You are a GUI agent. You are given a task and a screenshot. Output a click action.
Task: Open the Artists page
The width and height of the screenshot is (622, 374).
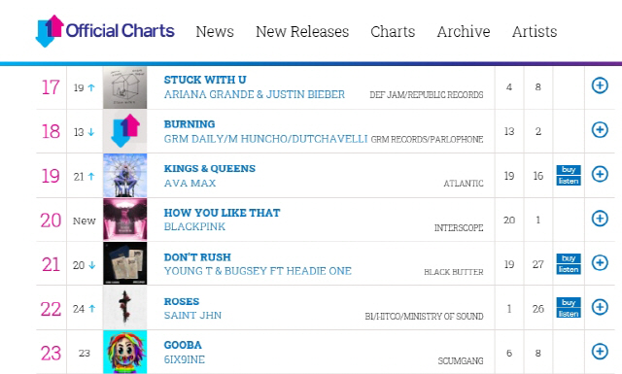tap(535, 31)
